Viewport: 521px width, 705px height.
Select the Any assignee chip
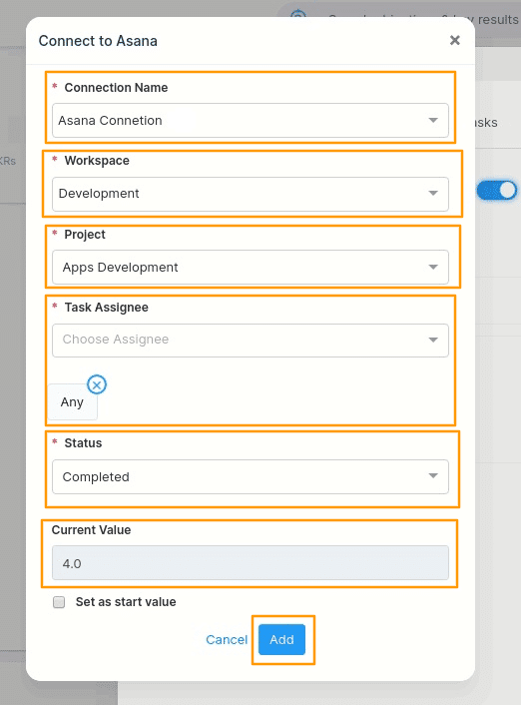tap(72, 402)
